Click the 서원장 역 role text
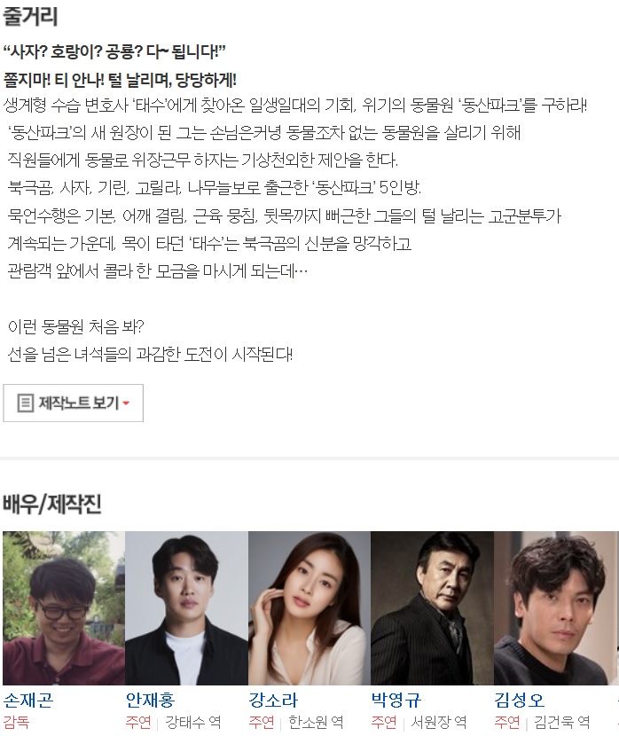The image size is (619, 736). pos(439,722)
